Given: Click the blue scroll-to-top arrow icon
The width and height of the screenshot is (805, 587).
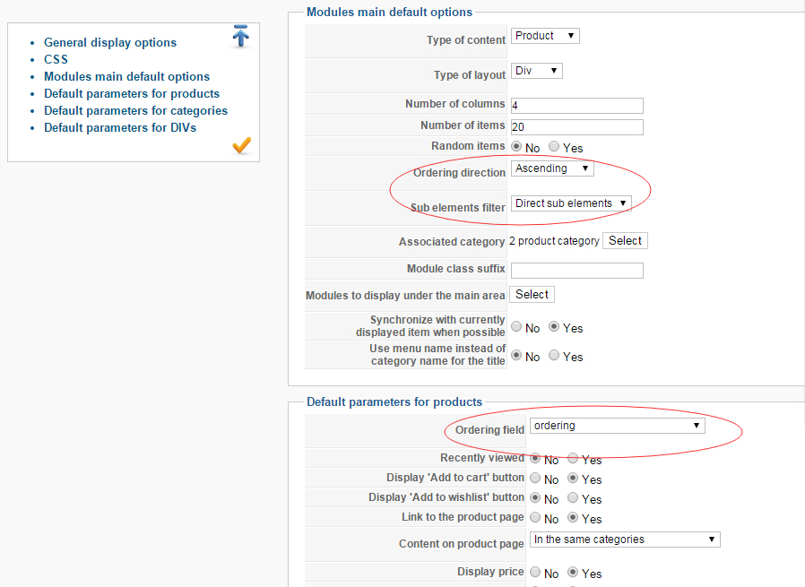Looking at the screenshot, I should click(240, 37).
